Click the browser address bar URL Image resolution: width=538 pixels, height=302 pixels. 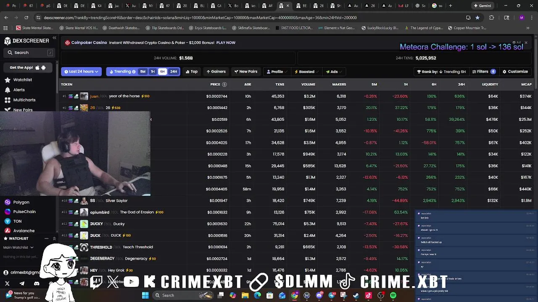click(x=200, y=18)
